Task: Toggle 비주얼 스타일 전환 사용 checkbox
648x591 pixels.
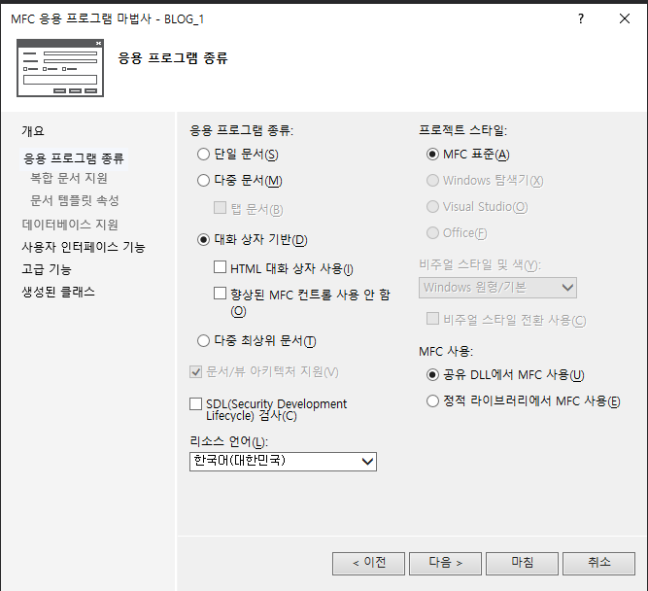Action: click(432, 319)
